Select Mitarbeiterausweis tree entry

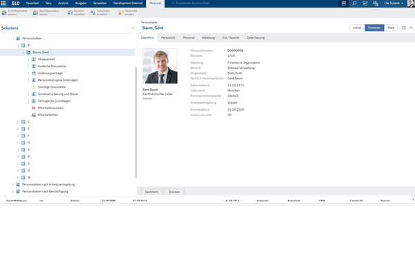(50, 108)
